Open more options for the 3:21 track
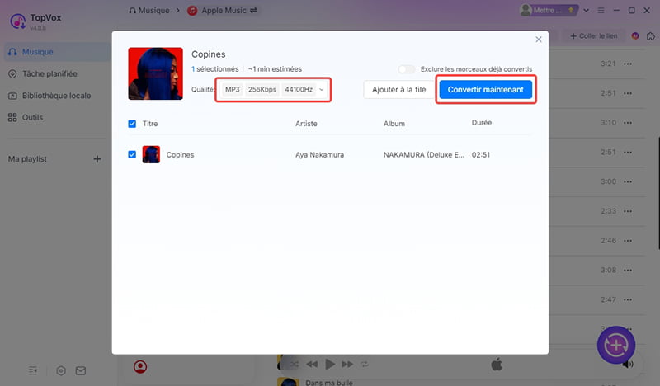This screenshot has height=386, width=660. click(x=628, y=64)
